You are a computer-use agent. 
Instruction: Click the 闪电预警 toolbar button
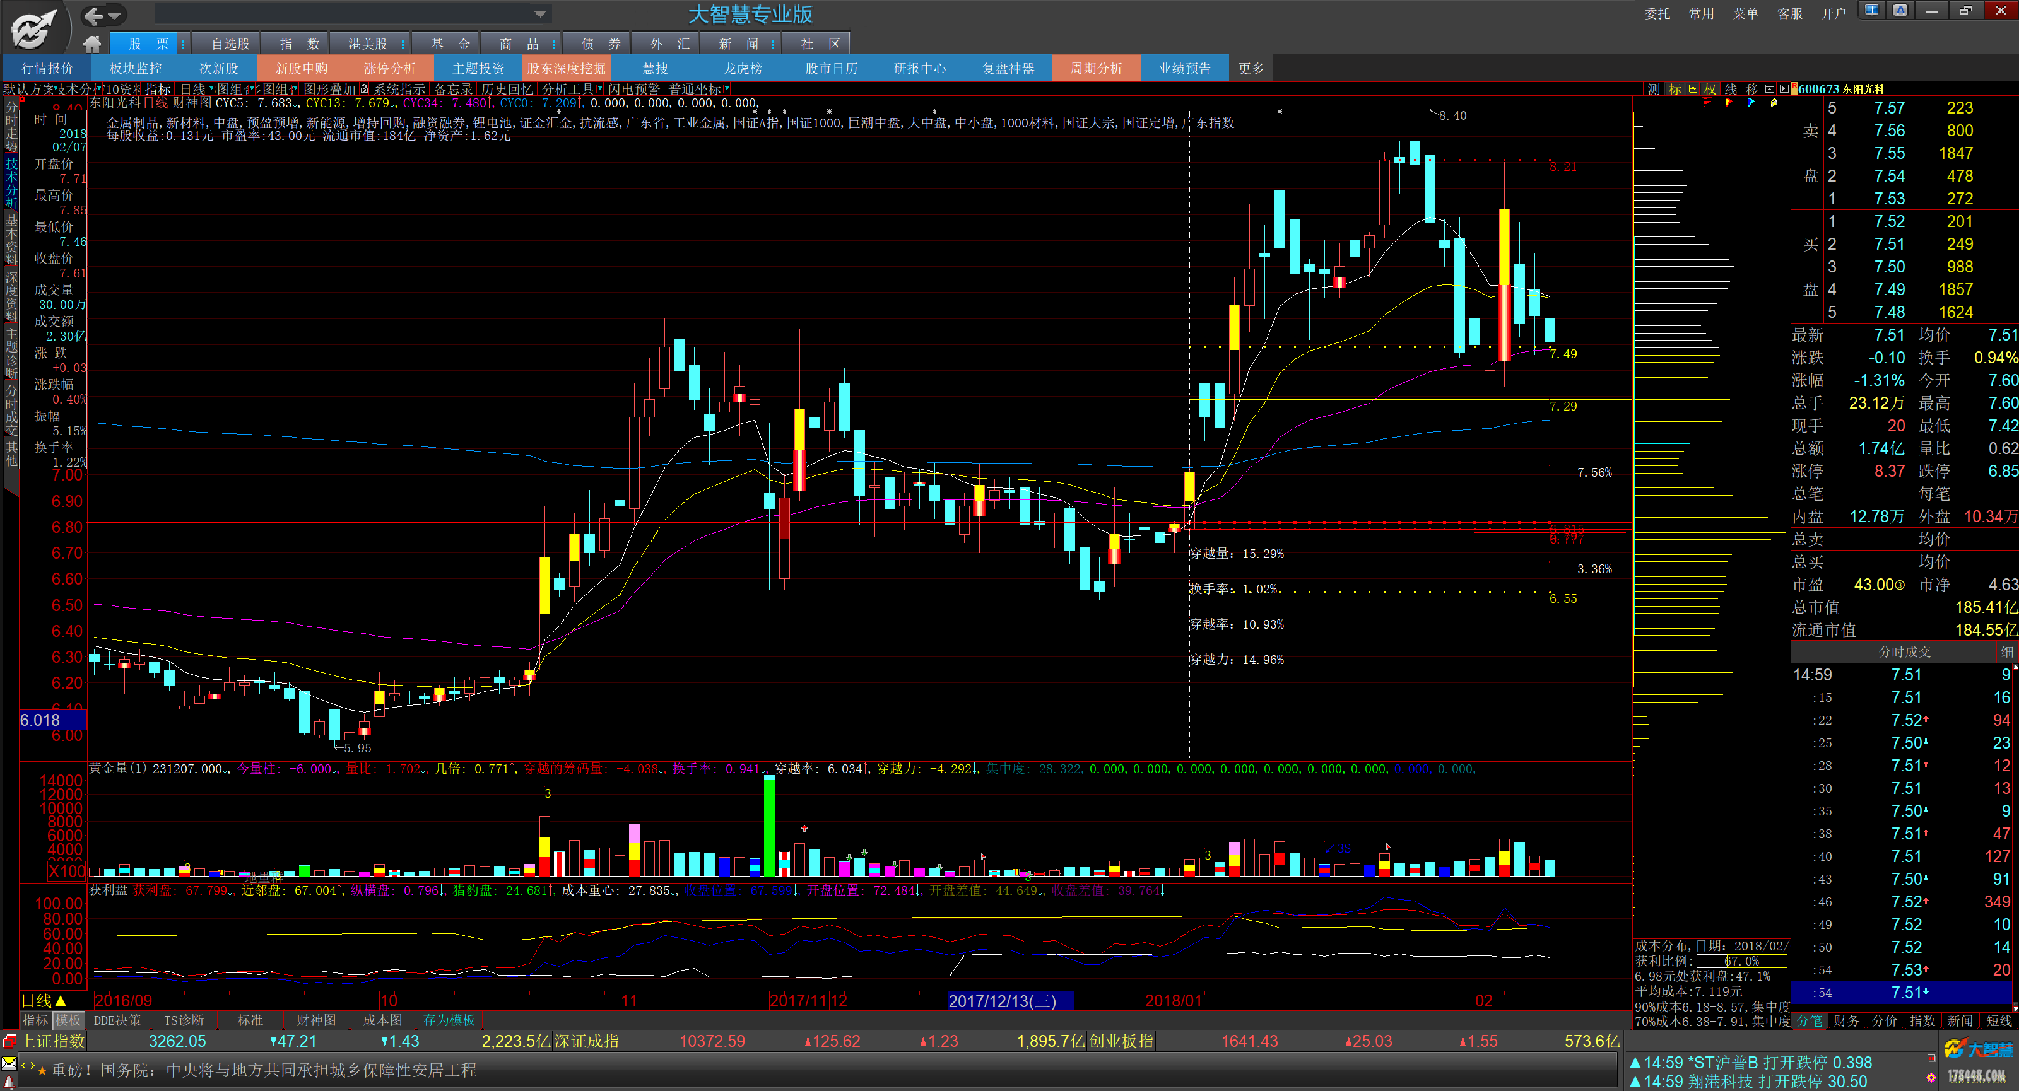(x=634, y=90)
